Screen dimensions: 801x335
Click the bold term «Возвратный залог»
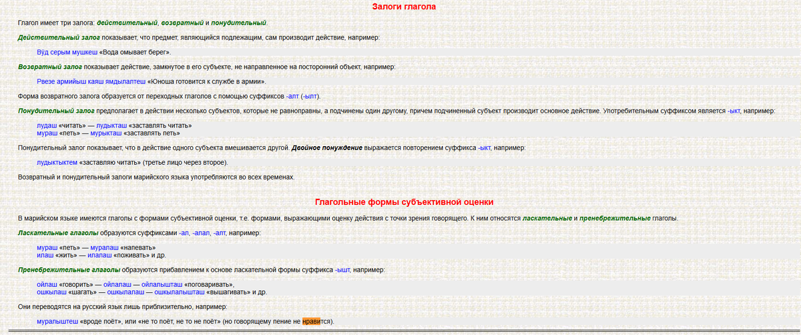(50, 67)
